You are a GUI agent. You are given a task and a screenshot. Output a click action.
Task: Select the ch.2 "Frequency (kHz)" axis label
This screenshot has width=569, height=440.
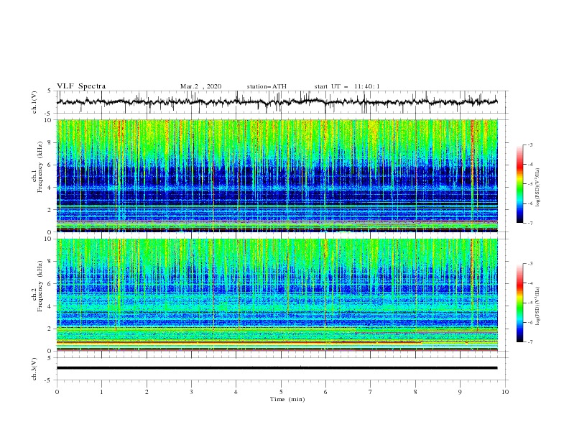coord(40,285)
